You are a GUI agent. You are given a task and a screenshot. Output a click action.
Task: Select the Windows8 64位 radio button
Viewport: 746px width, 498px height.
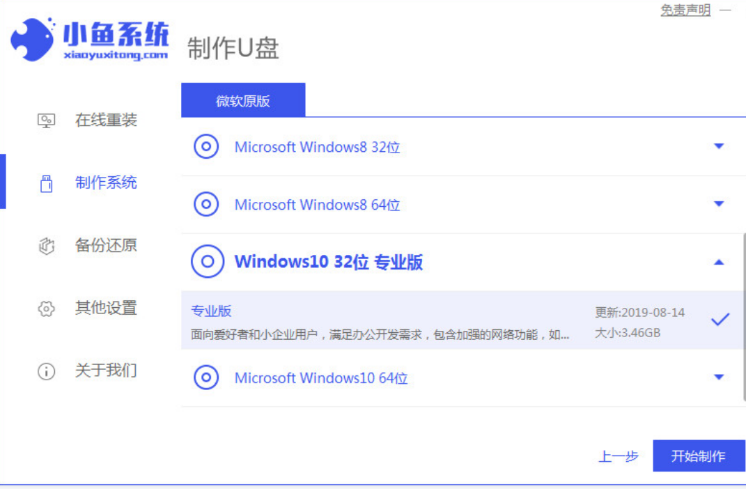pyautogui.click(x=206, y=204)
